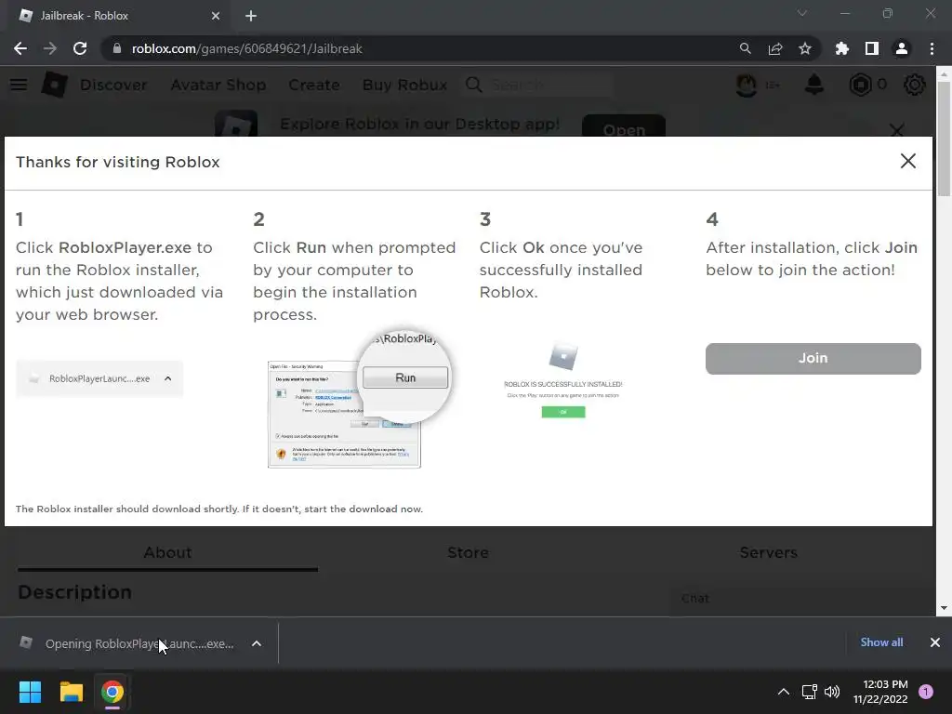Image resolution: width=952 pixels, height=714 pixels.
Task: Click the RobloxPlayerLauncher.exe sample download chip
Action: tap(99, 378)
